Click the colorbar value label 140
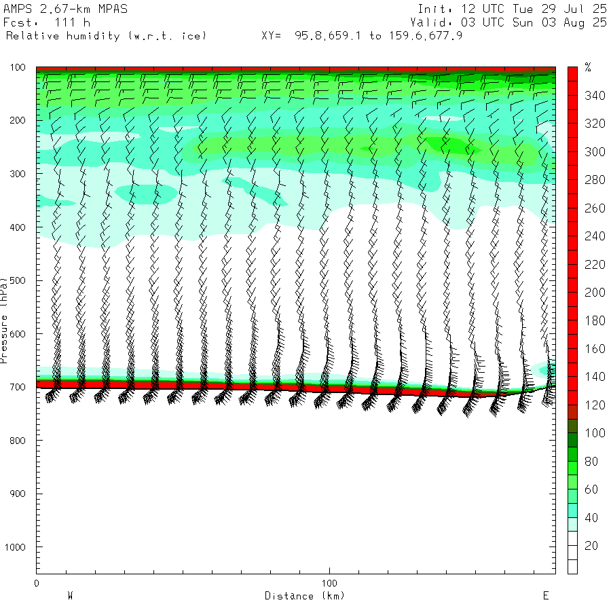 [x=595, y=377]
